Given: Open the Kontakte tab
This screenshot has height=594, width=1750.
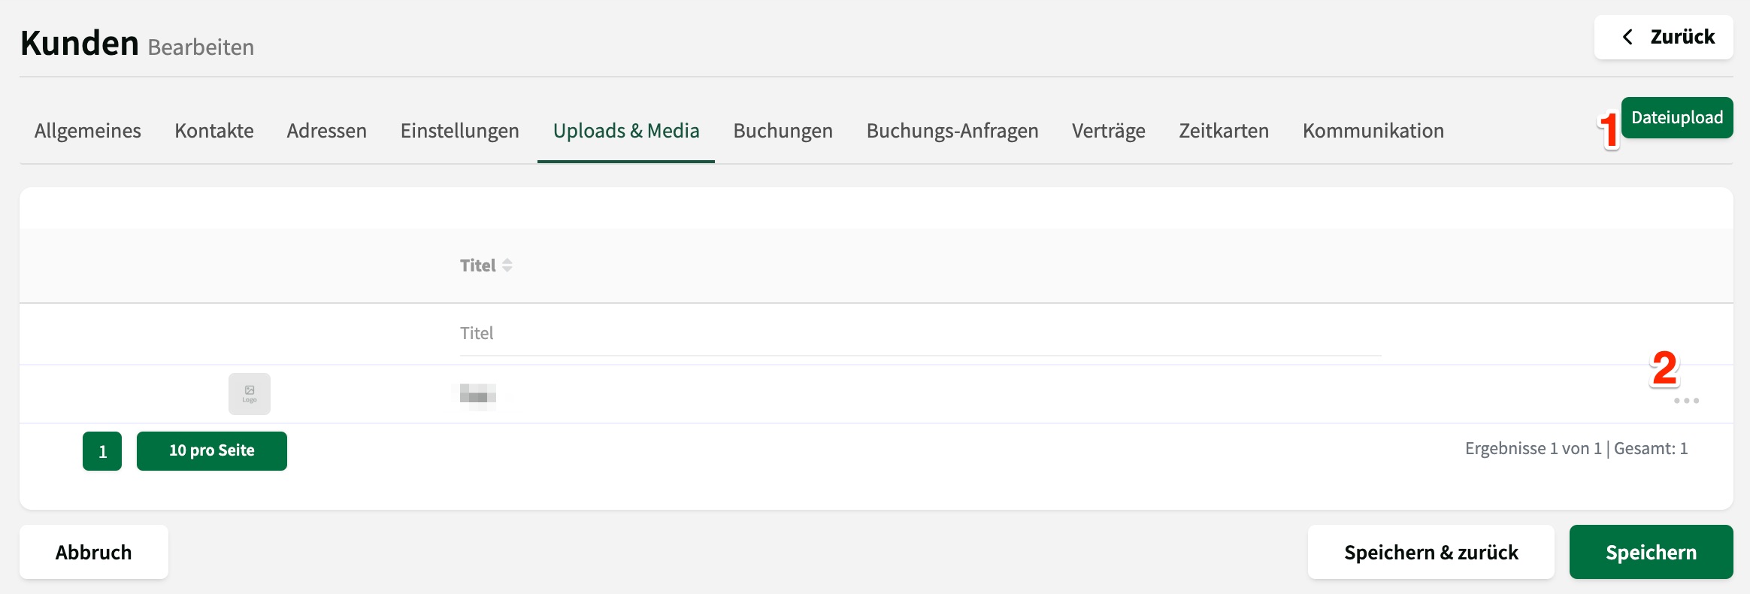Looking at the screenshot, I should [214, 131].
